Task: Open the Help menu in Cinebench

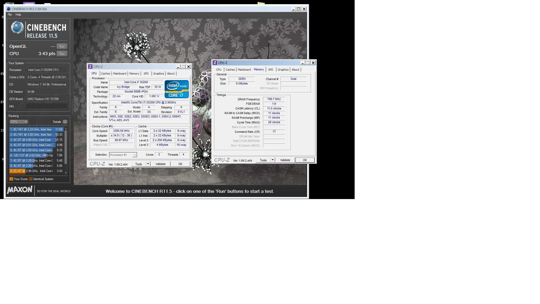Action: pyautogui.click(x=18, y=15)
